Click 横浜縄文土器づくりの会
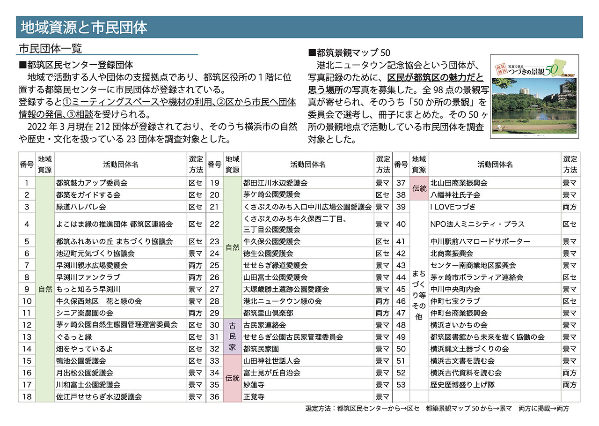Screen dimensions: 599x426 [469, 349]
